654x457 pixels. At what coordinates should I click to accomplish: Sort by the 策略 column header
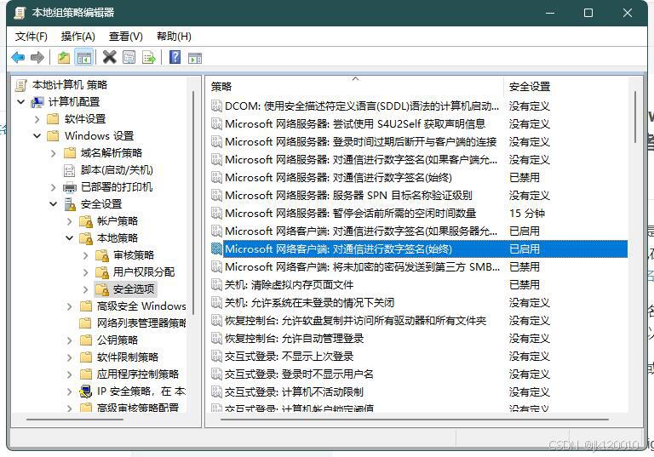coord(355,87)
